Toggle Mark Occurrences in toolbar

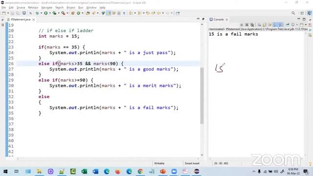pos(109,13)
